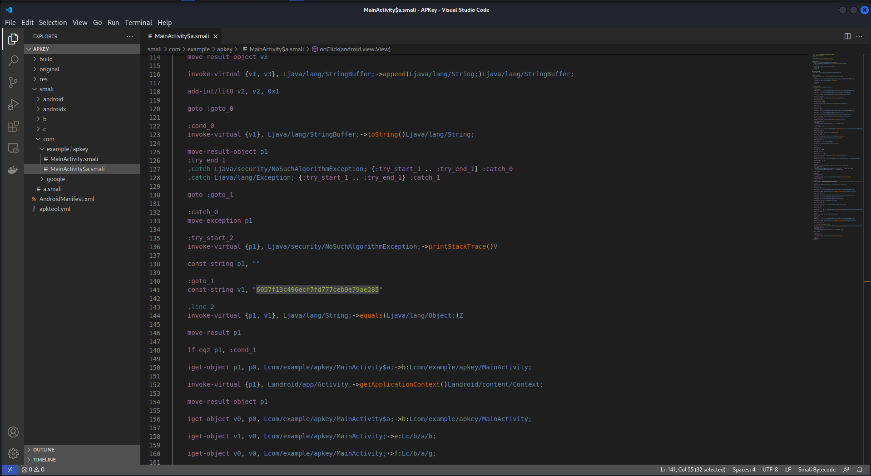Select MainActivity$a.smali in explorer tree
This screenshot has width=871, height=476.
click(82, 169)
